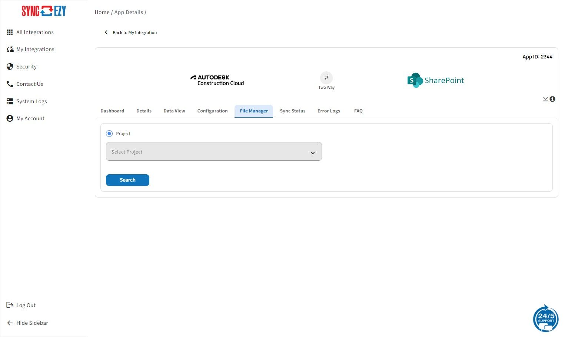
Task: Click Hide Sidebar label
Action: coord(32,323)
